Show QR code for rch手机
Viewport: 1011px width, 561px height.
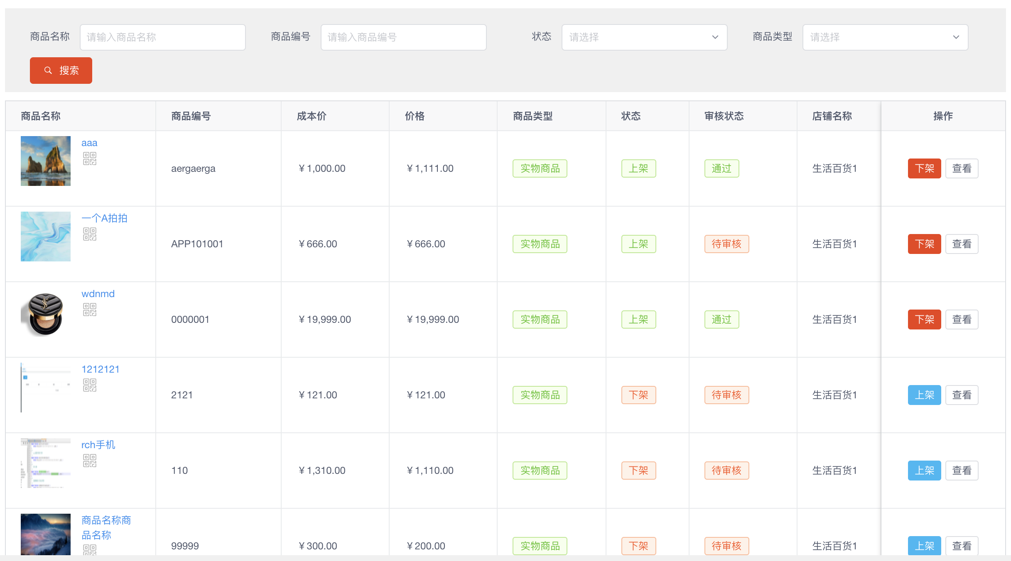[90, 461]
